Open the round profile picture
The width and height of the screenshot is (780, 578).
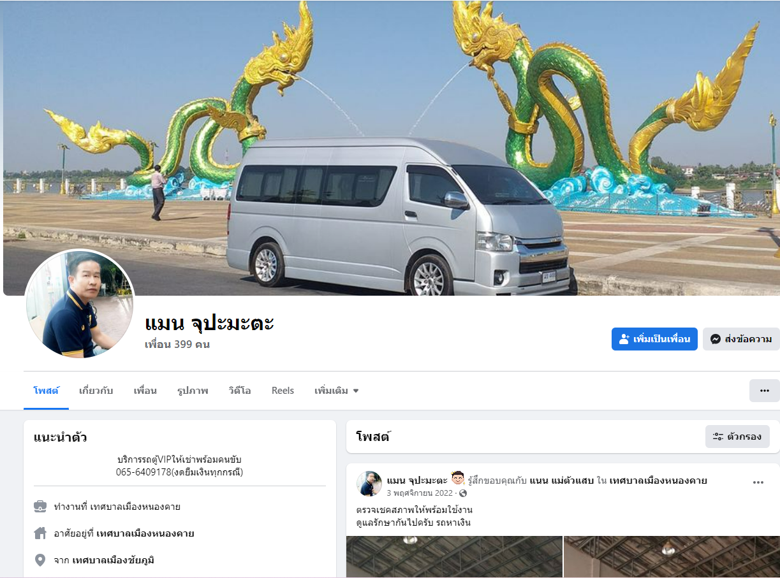pyautogui.click(x=80, y=304)
